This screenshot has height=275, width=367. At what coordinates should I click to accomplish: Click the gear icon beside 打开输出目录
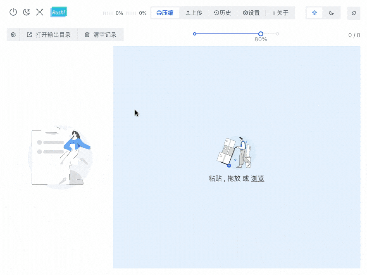tap(13, 35)
